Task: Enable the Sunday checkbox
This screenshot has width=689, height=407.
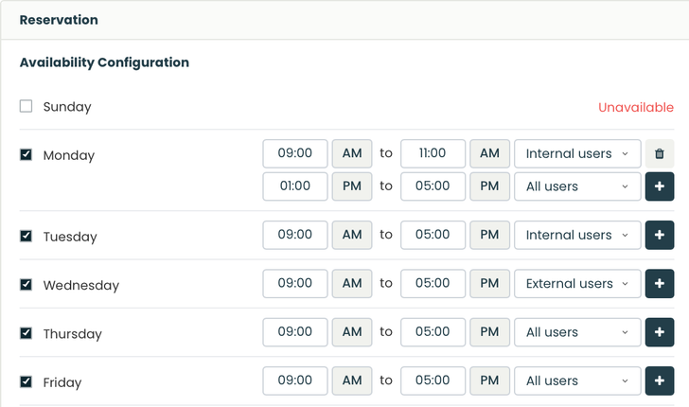Action: [x=26, y=106]
